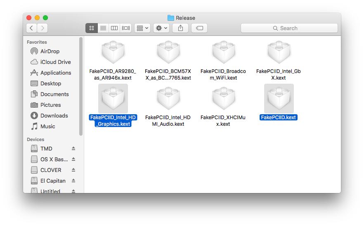364x226 pixels.
Task: Select FakePCIID_Broadcom_WiFi.kext file icon
Action: point(224,52)
